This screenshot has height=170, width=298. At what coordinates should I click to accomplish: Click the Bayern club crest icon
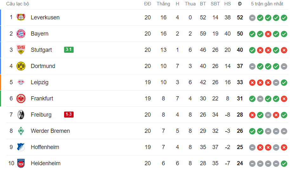coord(21,34)
